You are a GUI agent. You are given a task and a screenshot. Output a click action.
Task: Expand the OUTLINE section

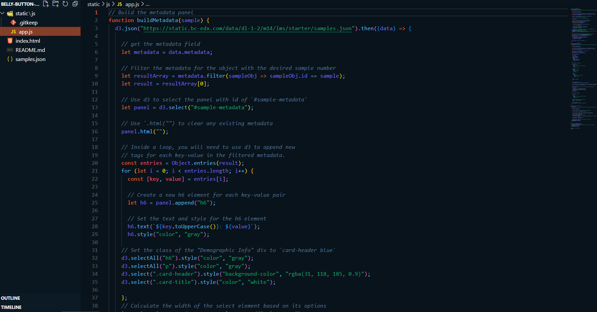click(11, 298)
